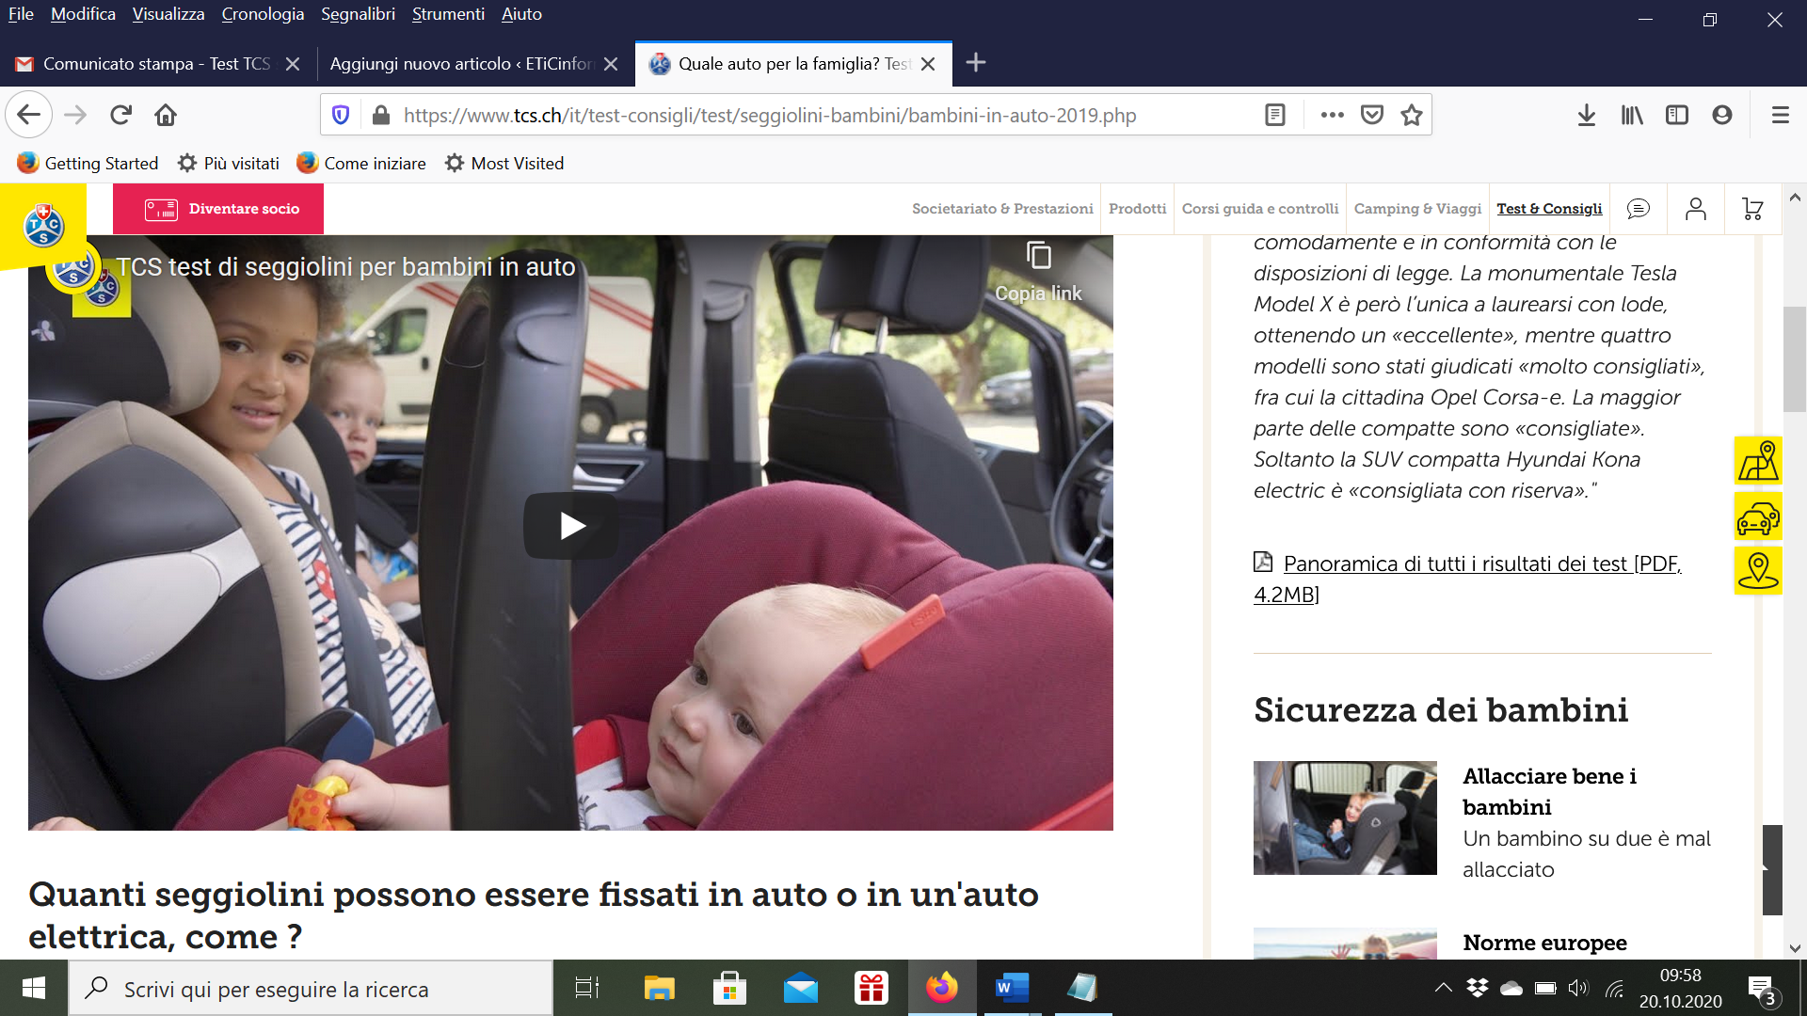Open Most Visited bookmarks folder
The height and width of the screenshot is (1016, 1807).
[504, 163]
